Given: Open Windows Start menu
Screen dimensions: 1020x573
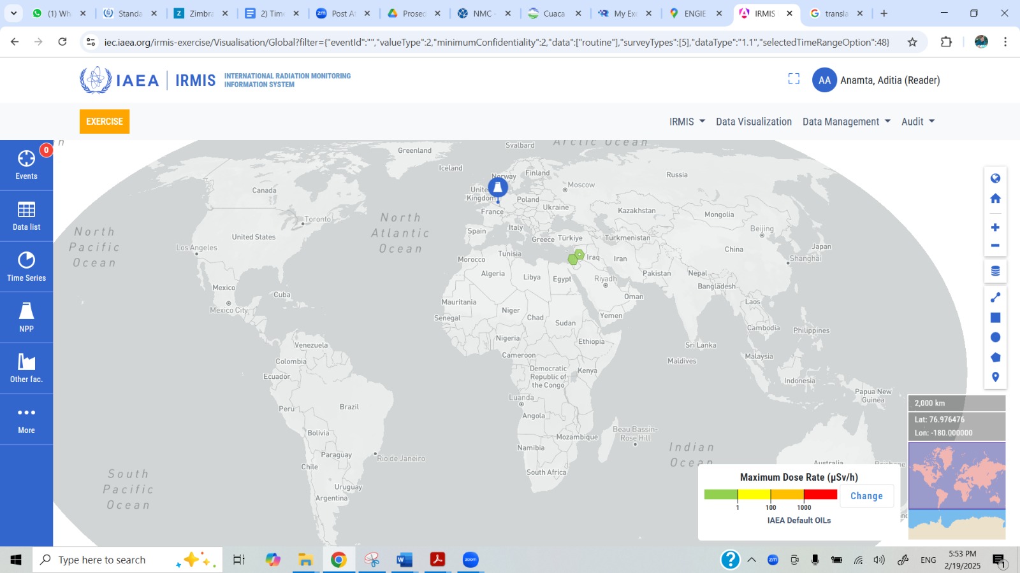Looking at the screenshot, I should [16, 560].
